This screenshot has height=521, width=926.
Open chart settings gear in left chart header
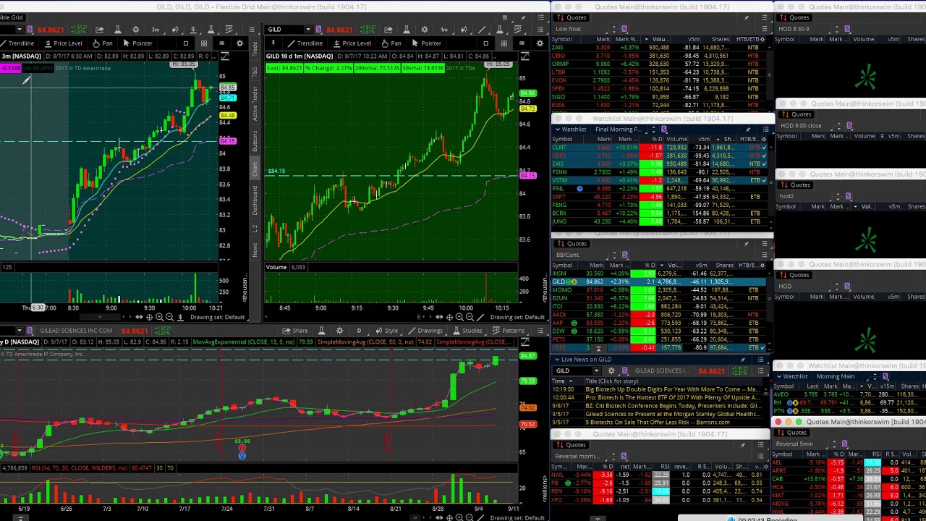point(135,30)
